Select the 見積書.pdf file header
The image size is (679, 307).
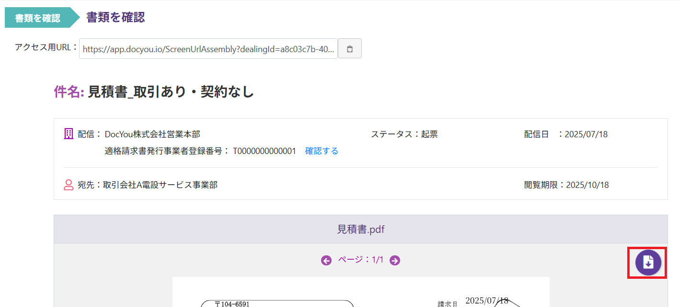tap(360, 230)
